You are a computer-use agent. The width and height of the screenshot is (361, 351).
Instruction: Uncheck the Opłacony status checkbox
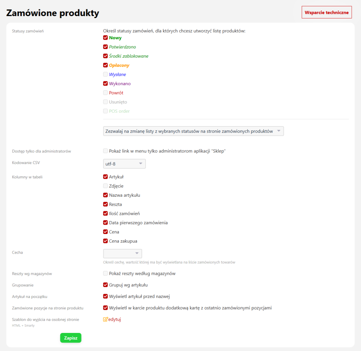click(x=105, y=66)
